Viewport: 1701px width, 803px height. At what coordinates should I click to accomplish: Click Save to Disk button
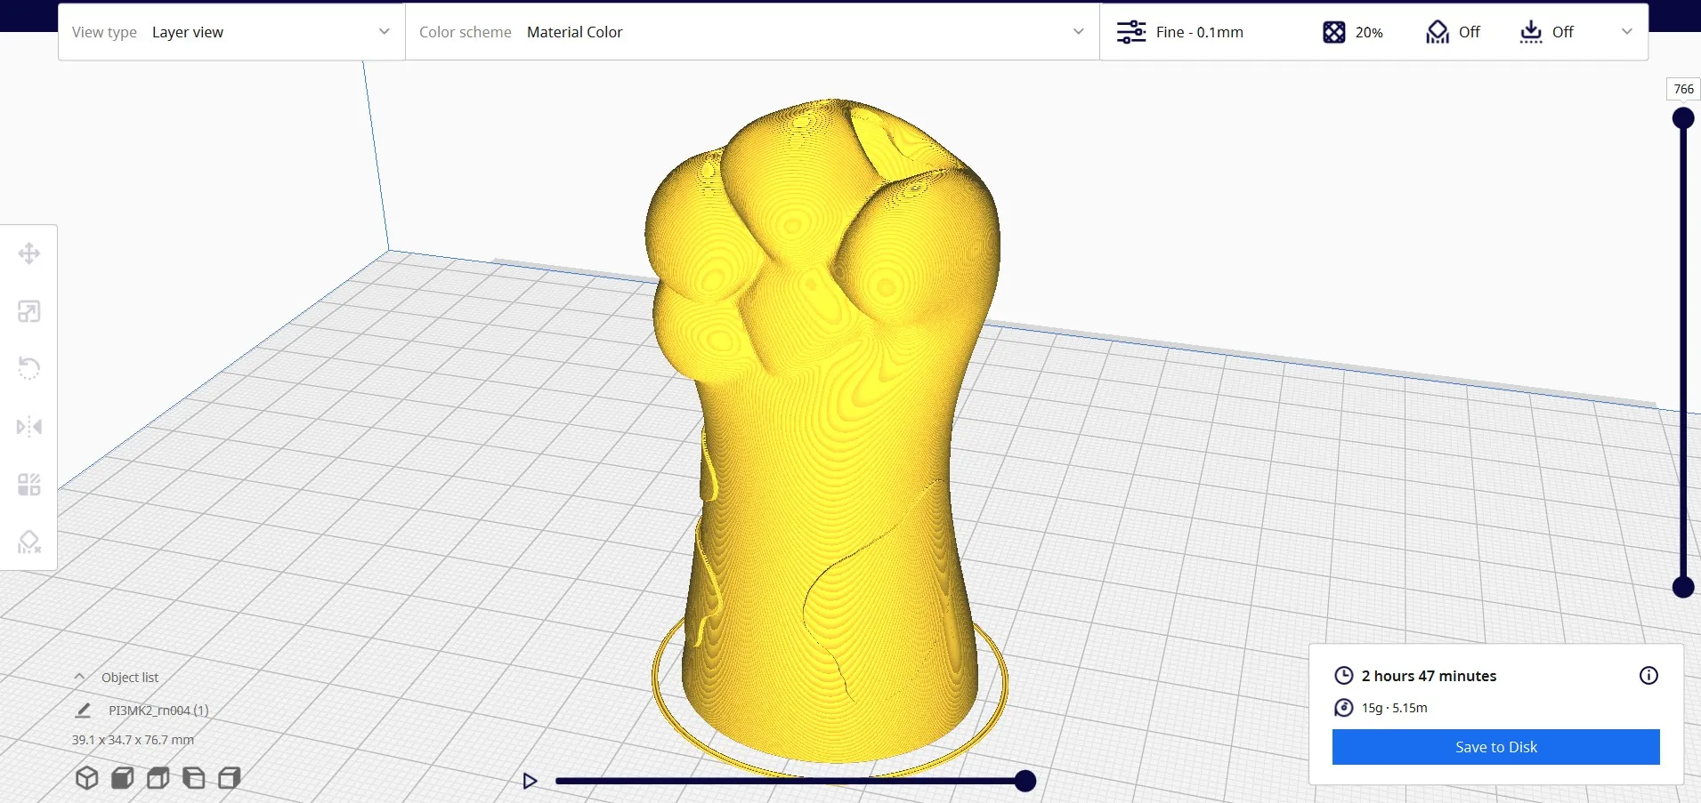1495,747
